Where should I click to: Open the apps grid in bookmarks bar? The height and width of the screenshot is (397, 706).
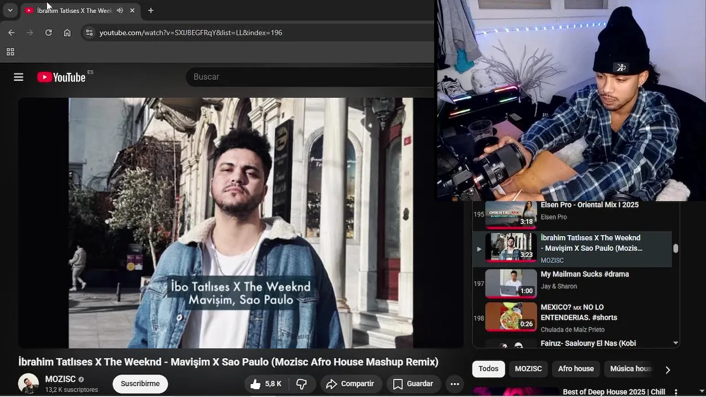10,52
